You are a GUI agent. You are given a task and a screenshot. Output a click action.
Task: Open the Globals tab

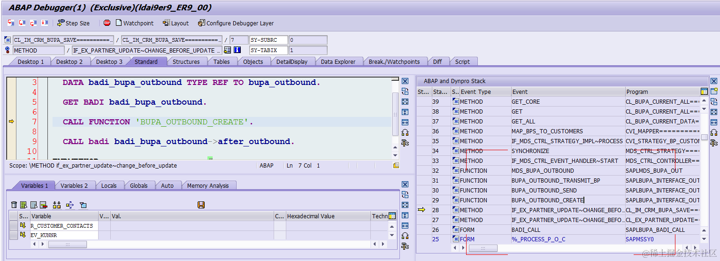click(x=139, y=185)
